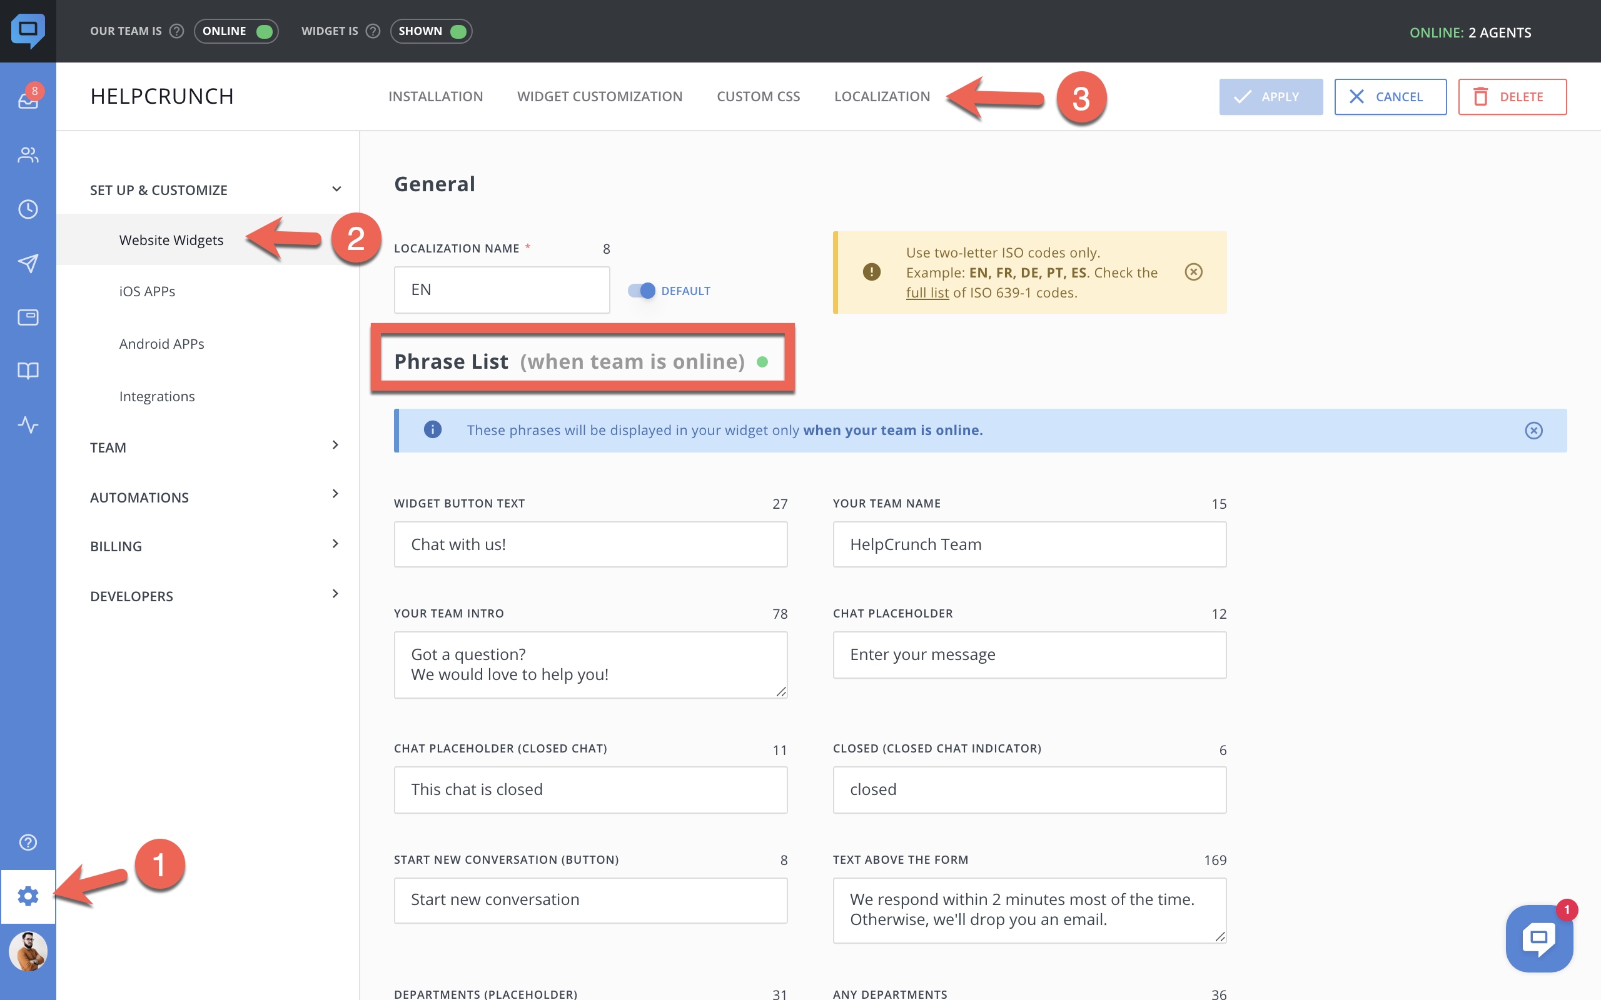Open the popups window icon in sidebar
The width and height of the screenshot is (1601, 1000).
(28, 317)
